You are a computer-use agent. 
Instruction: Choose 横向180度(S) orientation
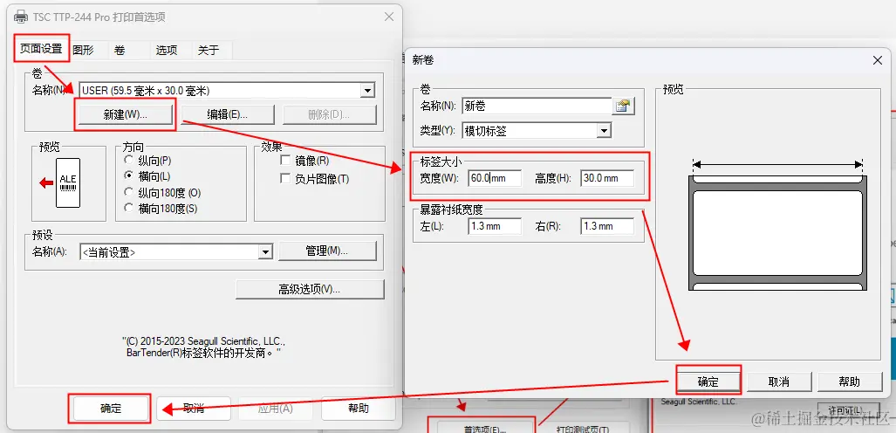(128, 208)
